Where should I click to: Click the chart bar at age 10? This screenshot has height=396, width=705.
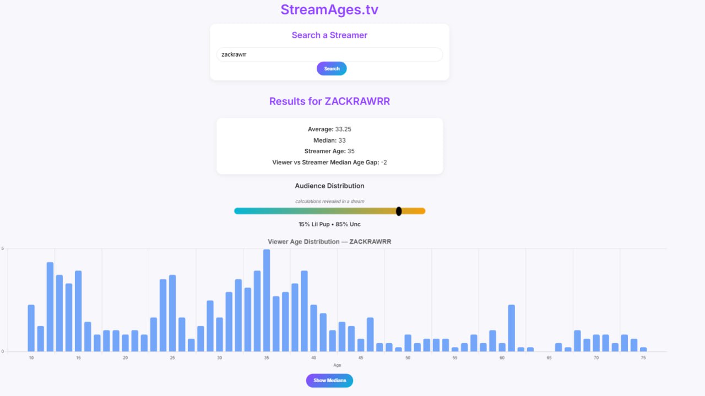(x=31, y=328)
